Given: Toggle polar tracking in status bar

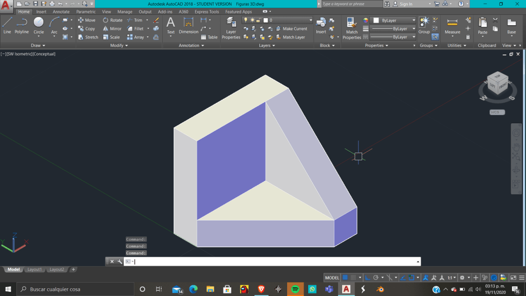Looking at the screenshot, I should [375, 277].
